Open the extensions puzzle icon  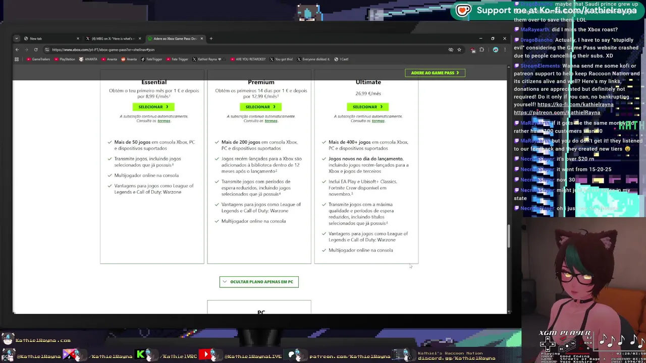(x=481, y=49)
